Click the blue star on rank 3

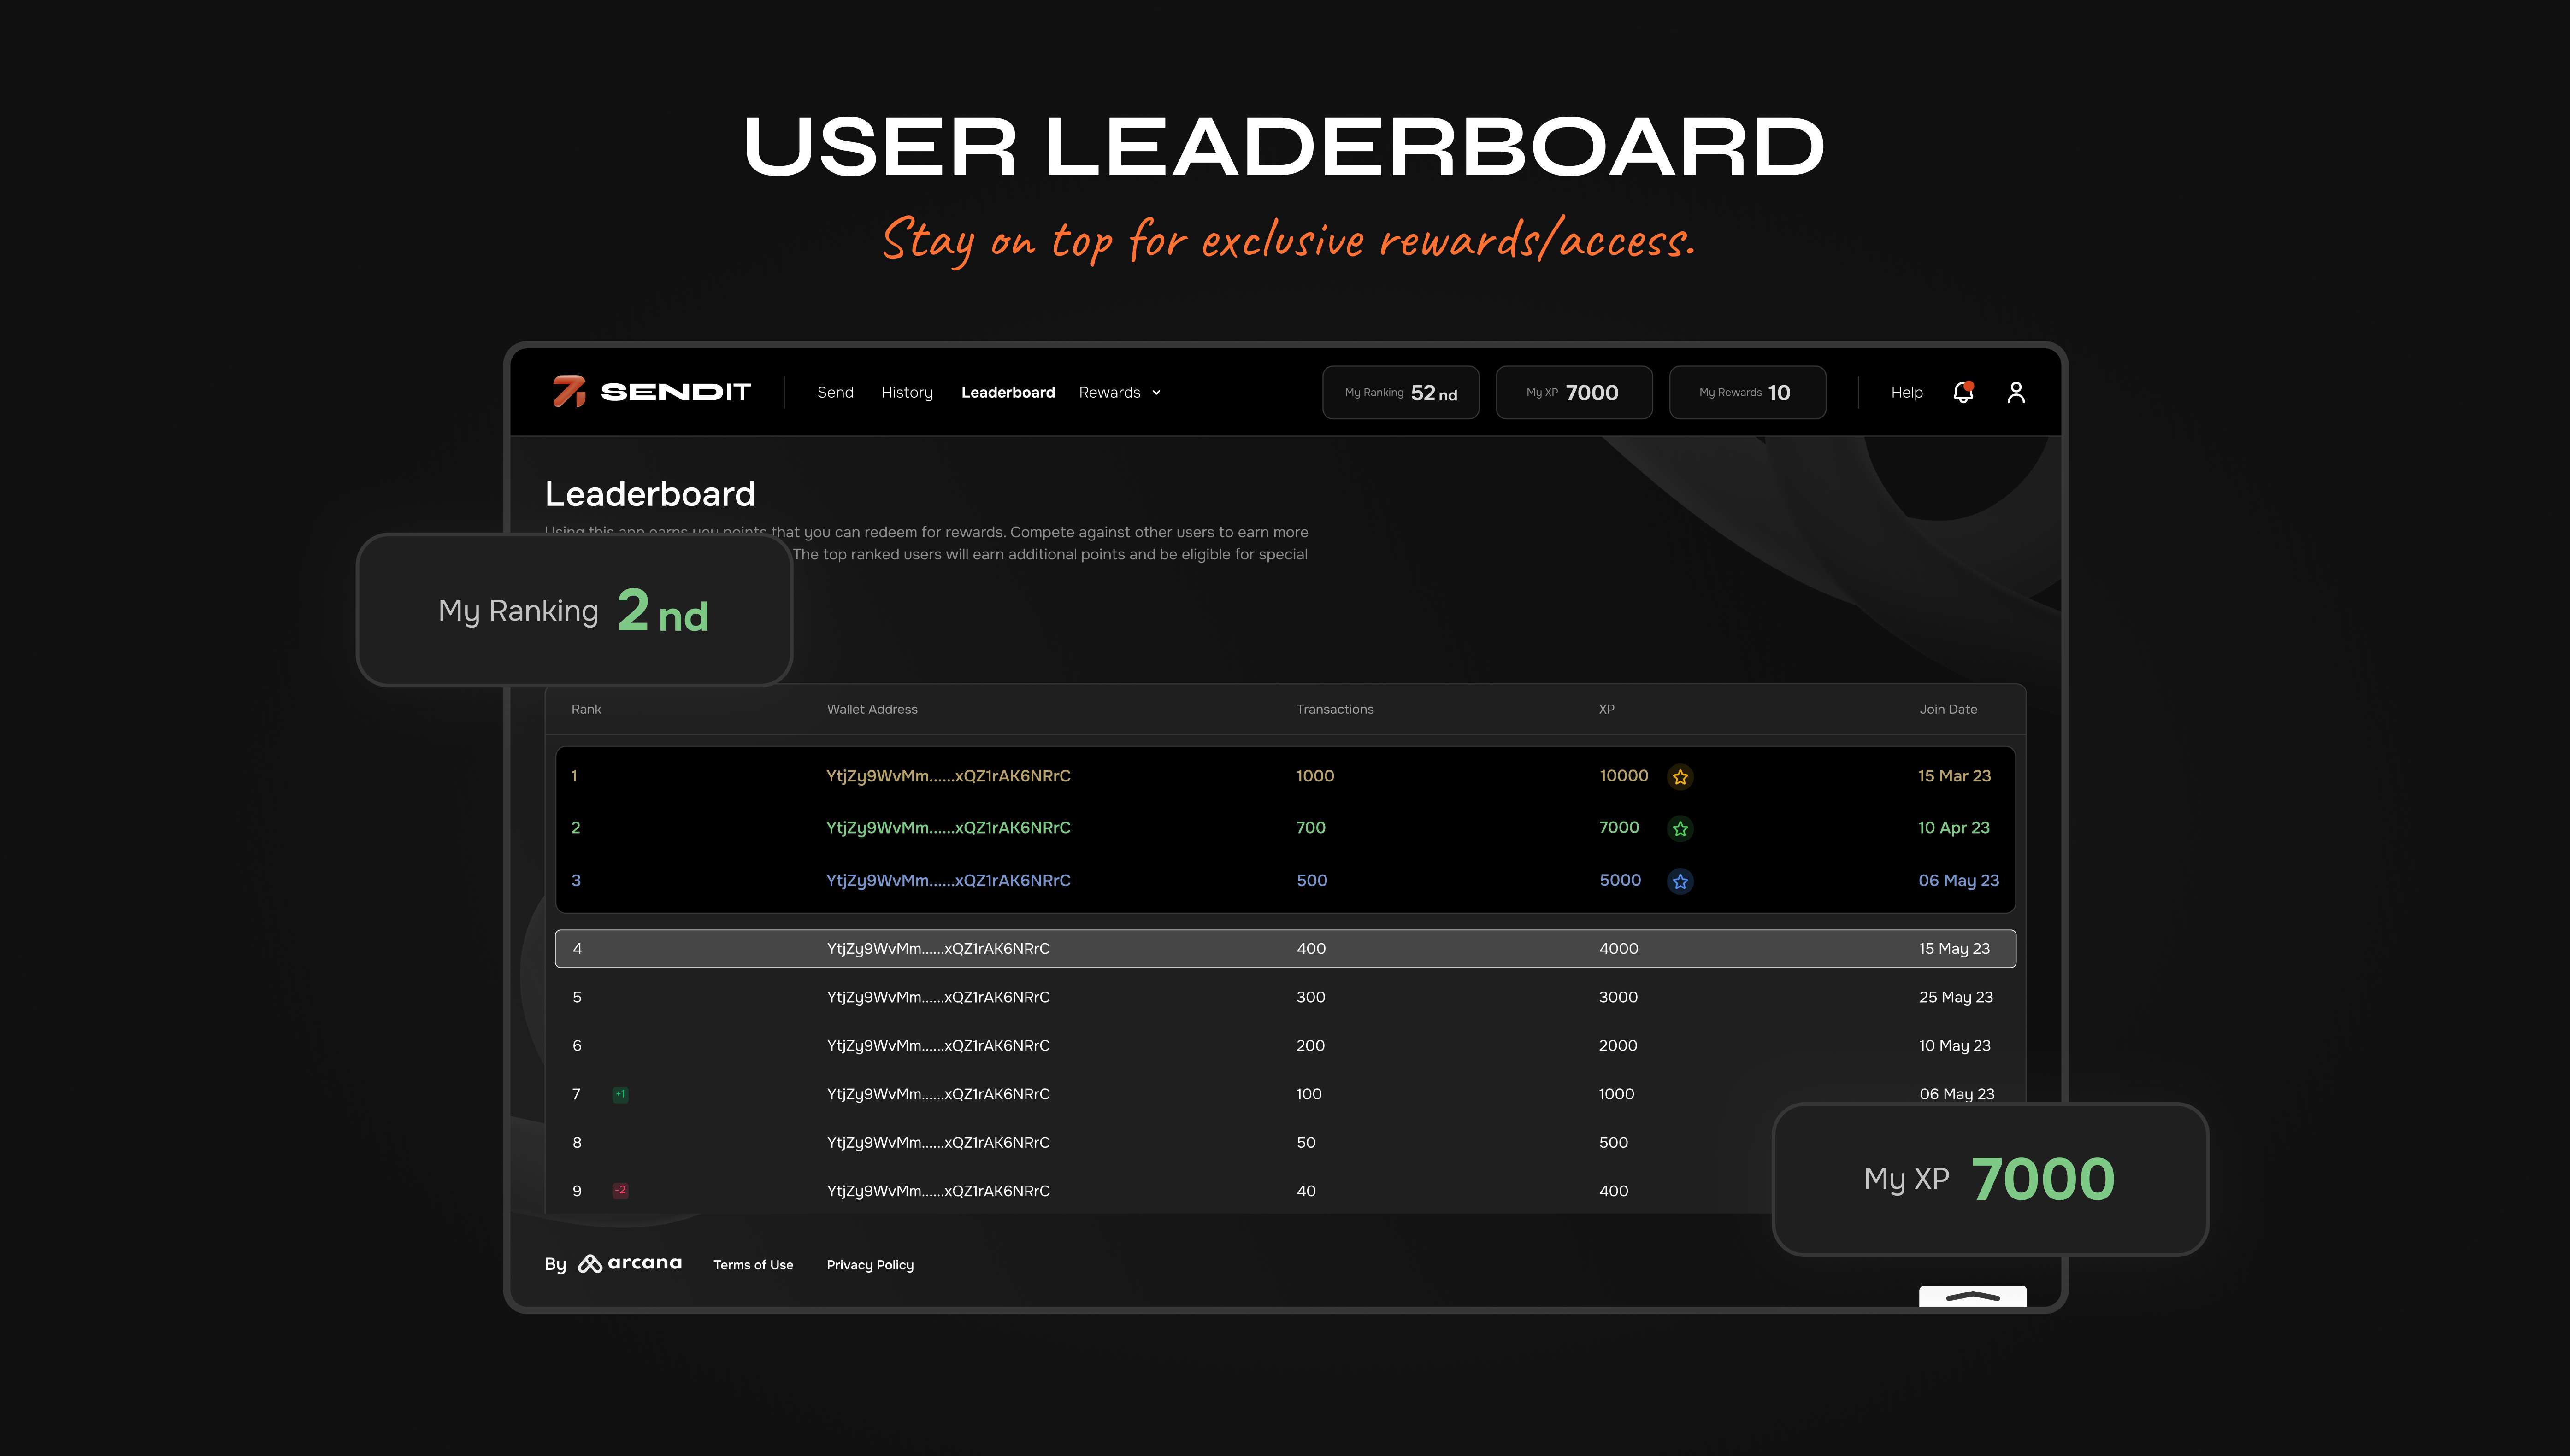coord(1680,881)
